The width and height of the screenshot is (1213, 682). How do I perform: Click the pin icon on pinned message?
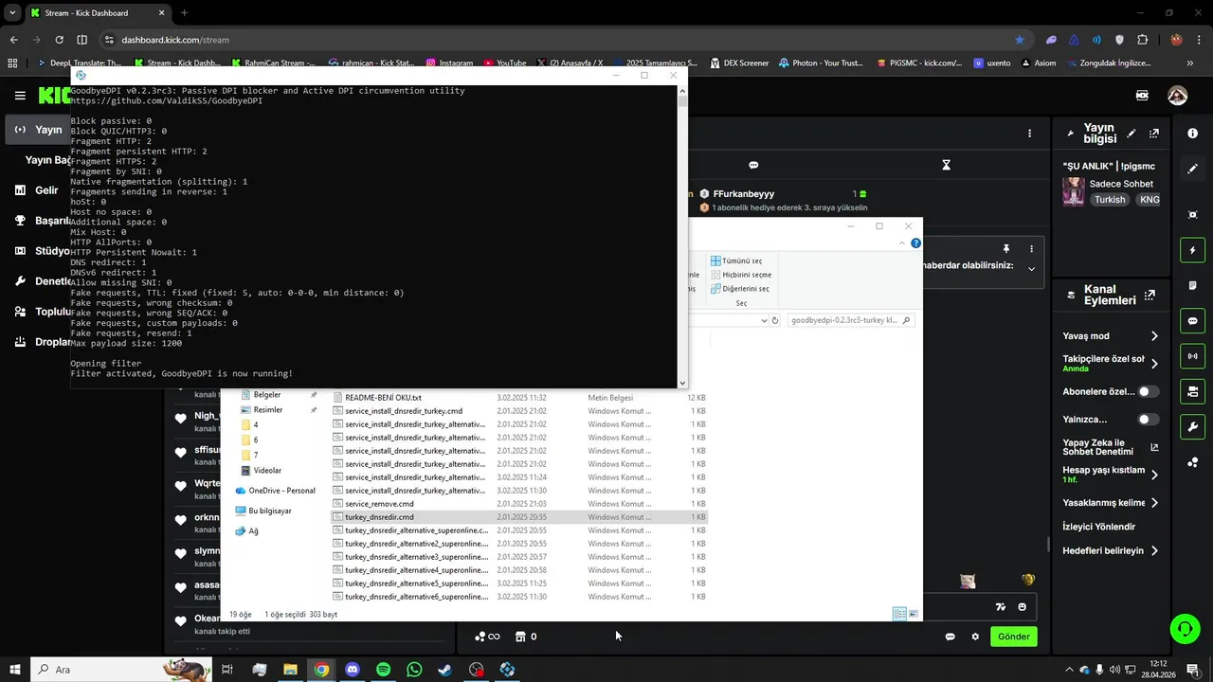click(x=1005, y=249)
